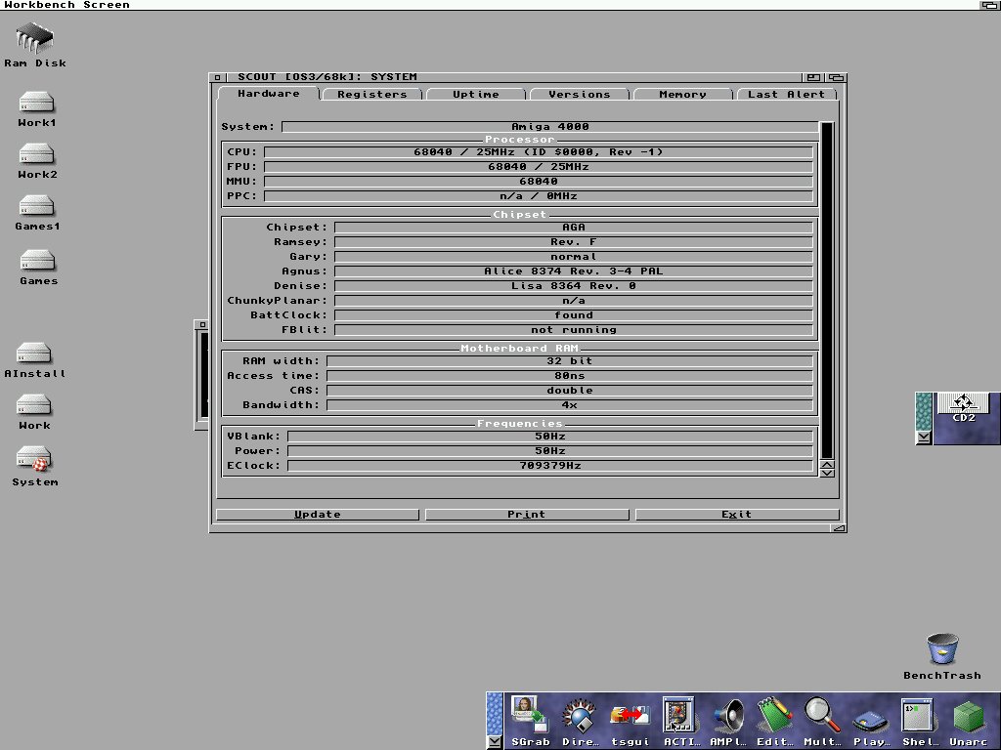Launch the Shell dock icon
1001x750 pixels.
(918, 721)
